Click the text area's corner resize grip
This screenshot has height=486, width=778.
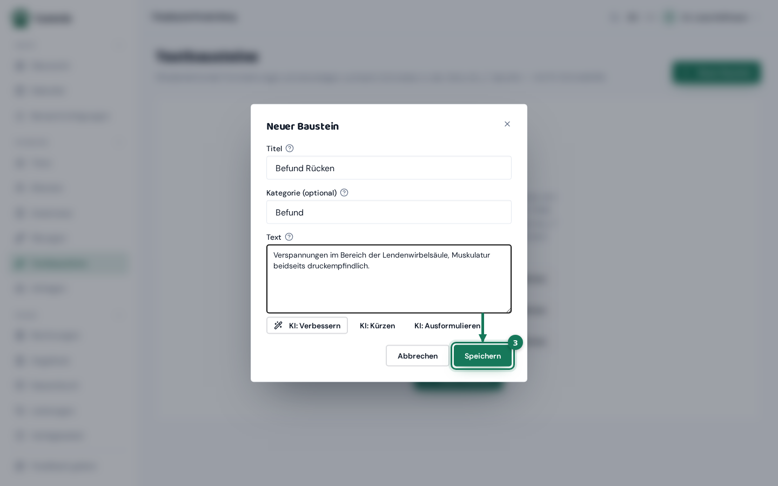tap(508, 310)
